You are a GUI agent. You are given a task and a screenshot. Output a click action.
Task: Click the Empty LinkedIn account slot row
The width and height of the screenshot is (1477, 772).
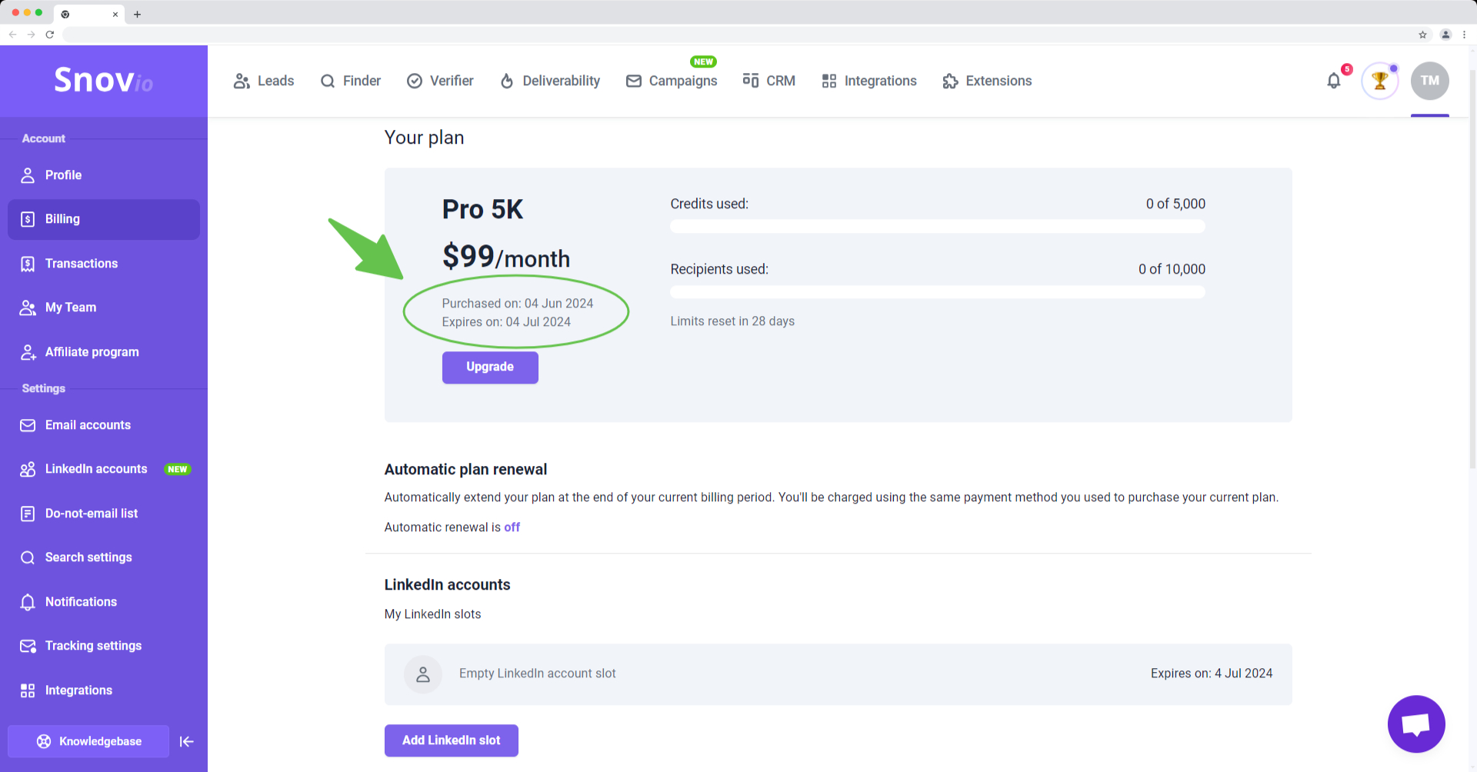pos(839,674)
